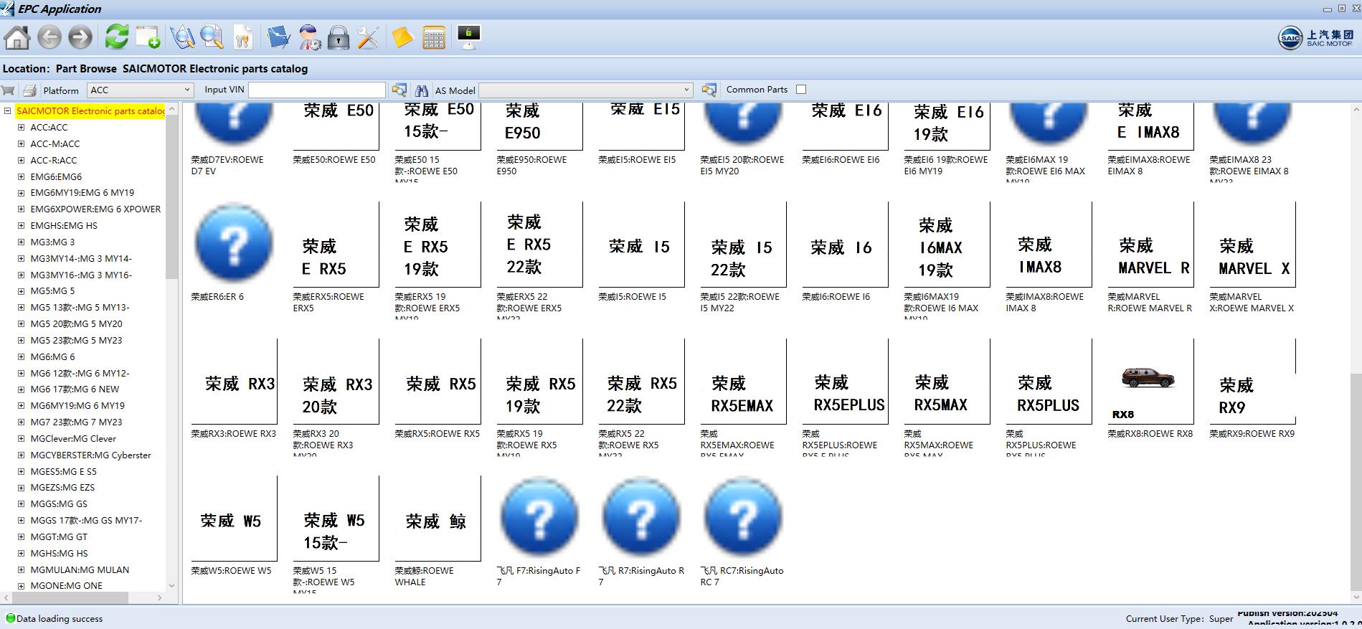
Task: Expand the MG3:MG 3 tree node
Action: (x=22, y=242)
